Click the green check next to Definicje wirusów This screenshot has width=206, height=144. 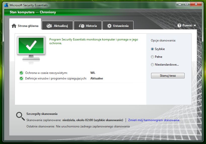(21, 78)
